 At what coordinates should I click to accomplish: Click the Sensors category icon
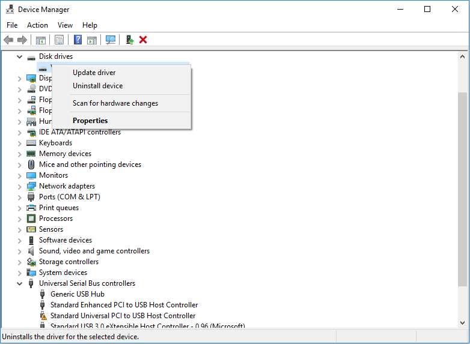tap(31, 229)
